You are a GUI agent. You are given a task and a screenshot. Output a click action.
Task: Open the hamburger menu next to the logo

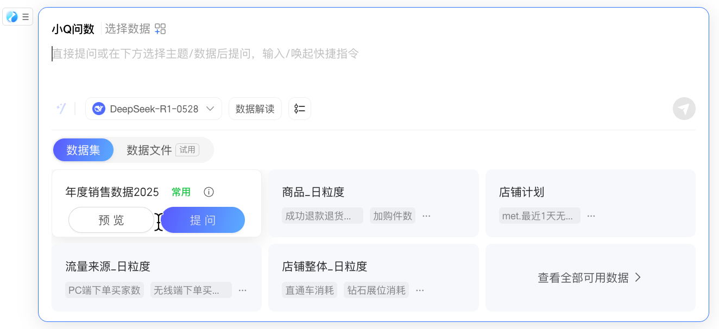[x=26, y=17]
